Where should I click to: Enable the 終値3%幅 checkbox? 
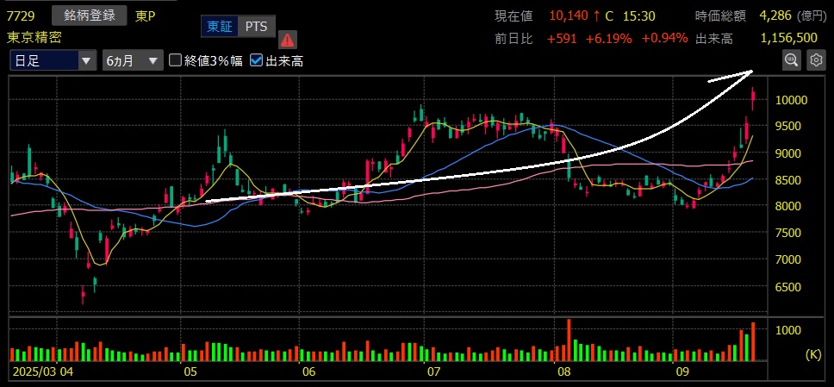click(x=176, y=60)
